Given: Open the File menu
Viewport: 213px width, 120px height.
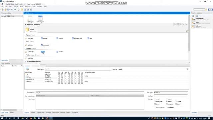Looking at the screenshot, I should 2,7.
